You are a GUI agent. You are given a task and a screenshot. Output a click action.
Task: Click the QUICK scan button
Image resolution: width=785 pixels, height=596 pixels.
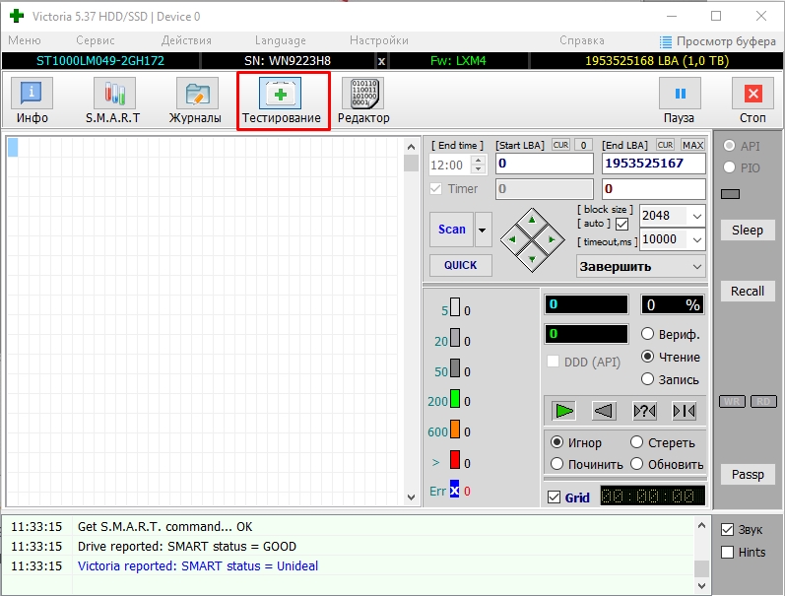click(x=461, y=265)
